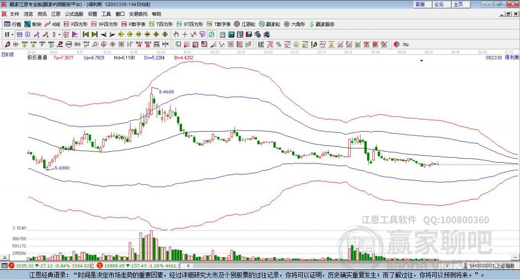This screenshot has width=520, height=280.
Task: Click the save floppy disk icon
Action: (x=249, y=35)
